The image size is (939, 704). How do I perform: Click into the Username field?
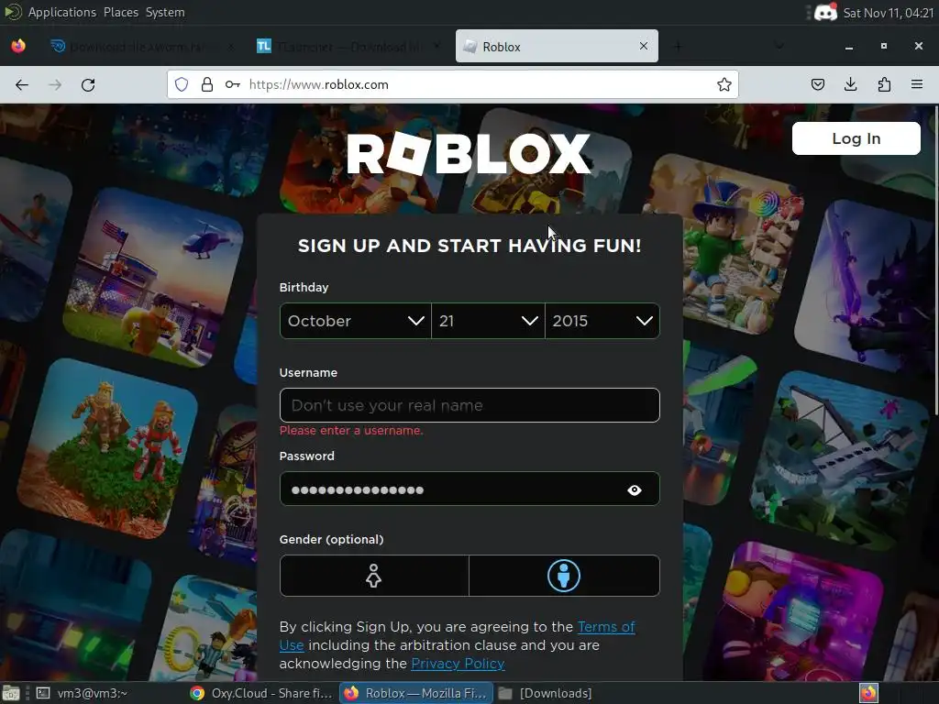point(469,405)
